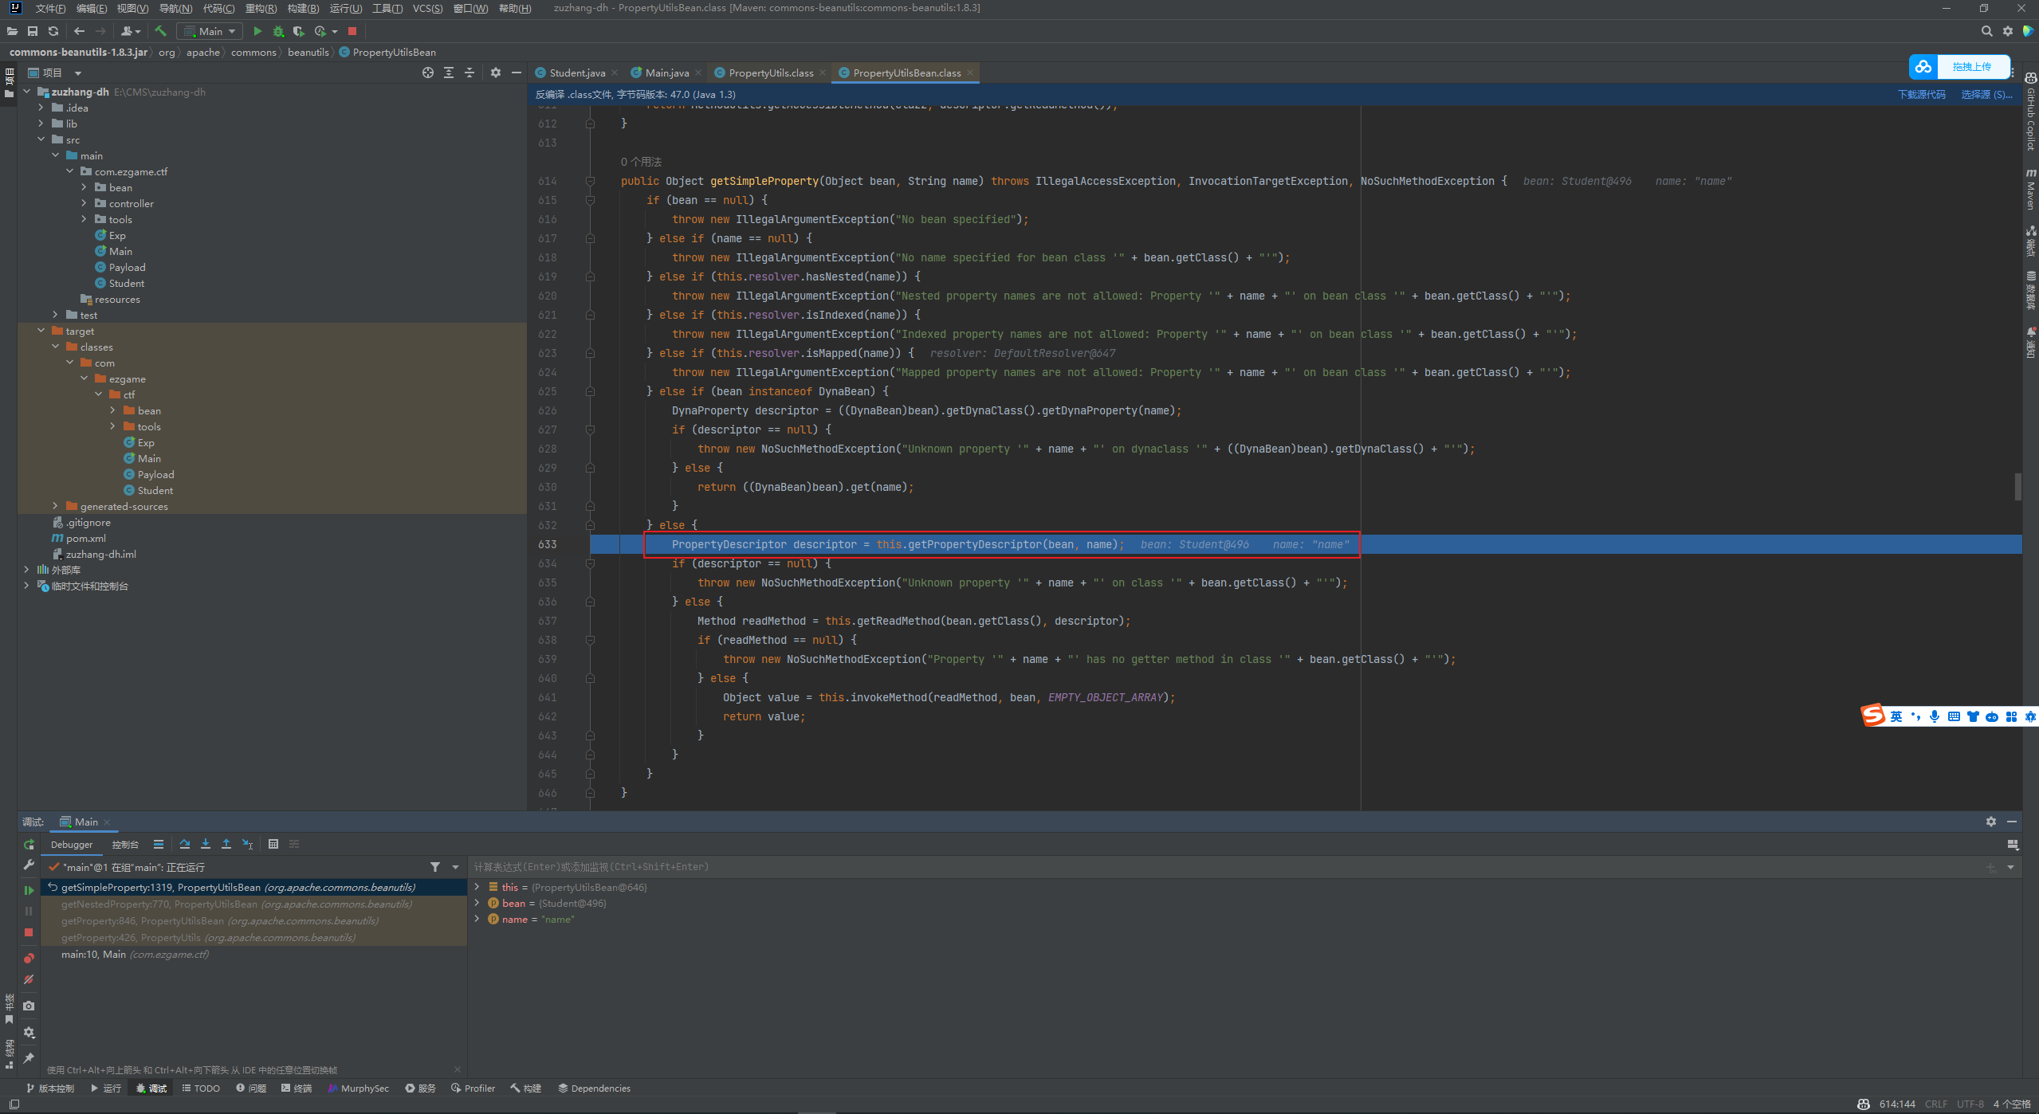Switch to 控制台 console tab in debugger

pyautogui.click(x=125, y=845)
